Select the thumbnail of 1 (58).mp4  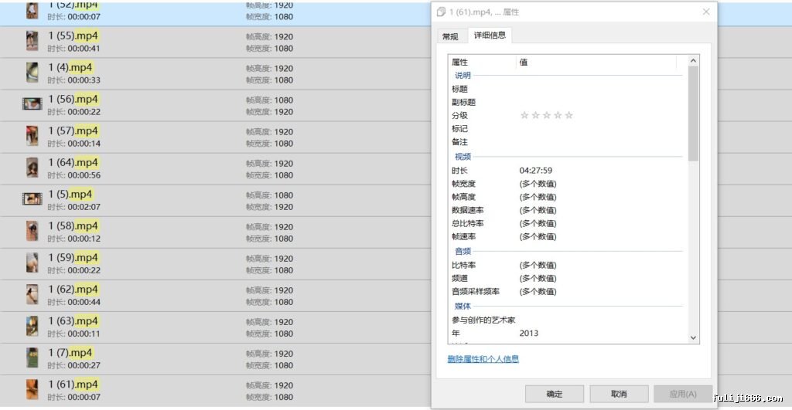click(32, 232)
